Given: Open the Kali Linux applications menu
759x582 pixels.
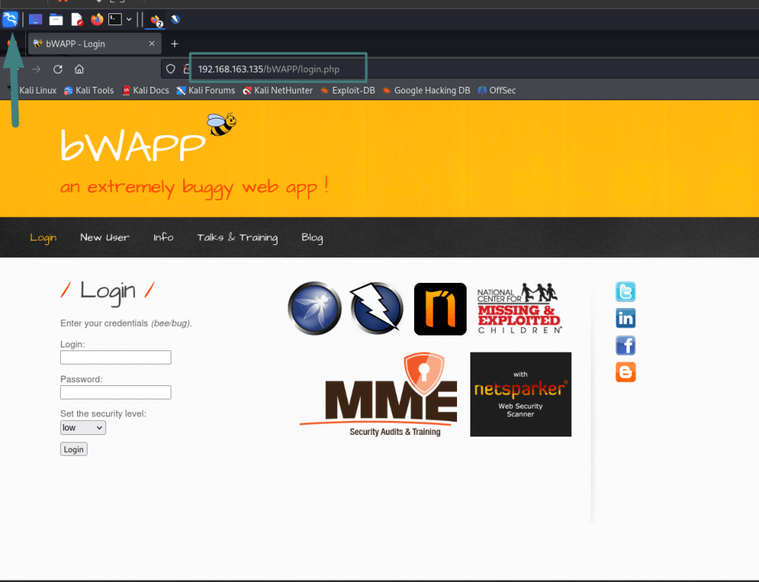Looking at the screenshot, I should [x=10, y=19].
